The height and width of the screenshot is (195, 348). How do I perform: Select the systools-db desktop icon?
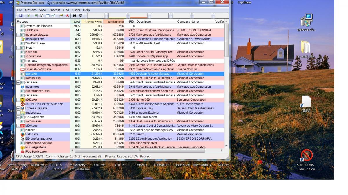coord(306,23)
